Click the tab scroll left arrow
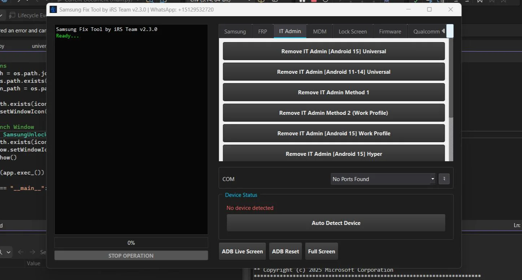Image resolution: width=522 pixels, height=280 pixels. pyautogui.click(x=443, y=31)
